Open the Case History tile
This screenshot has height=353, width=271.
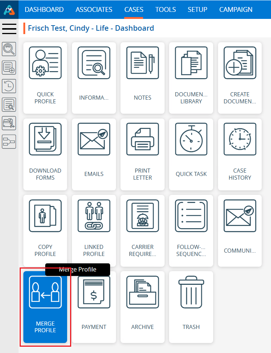tap(239, 154)
